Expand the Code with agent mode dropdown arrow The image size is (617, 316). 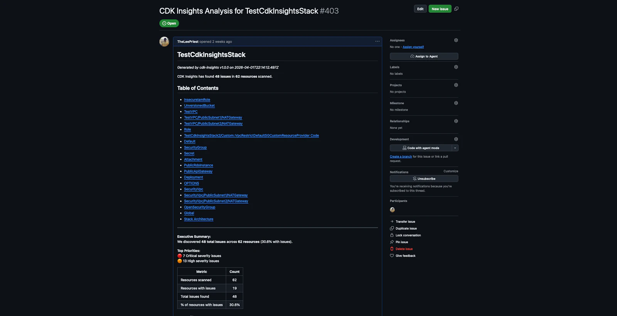[x=455, y=148]
